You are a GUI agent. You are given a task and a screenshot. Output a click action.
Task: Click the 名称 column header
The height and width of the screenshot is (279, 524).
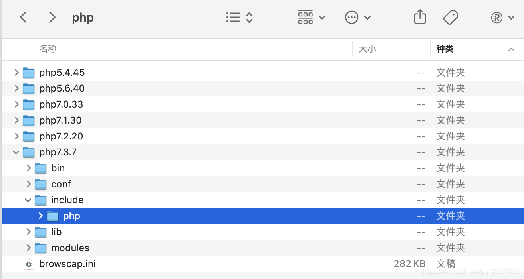(x=48, y=49)
